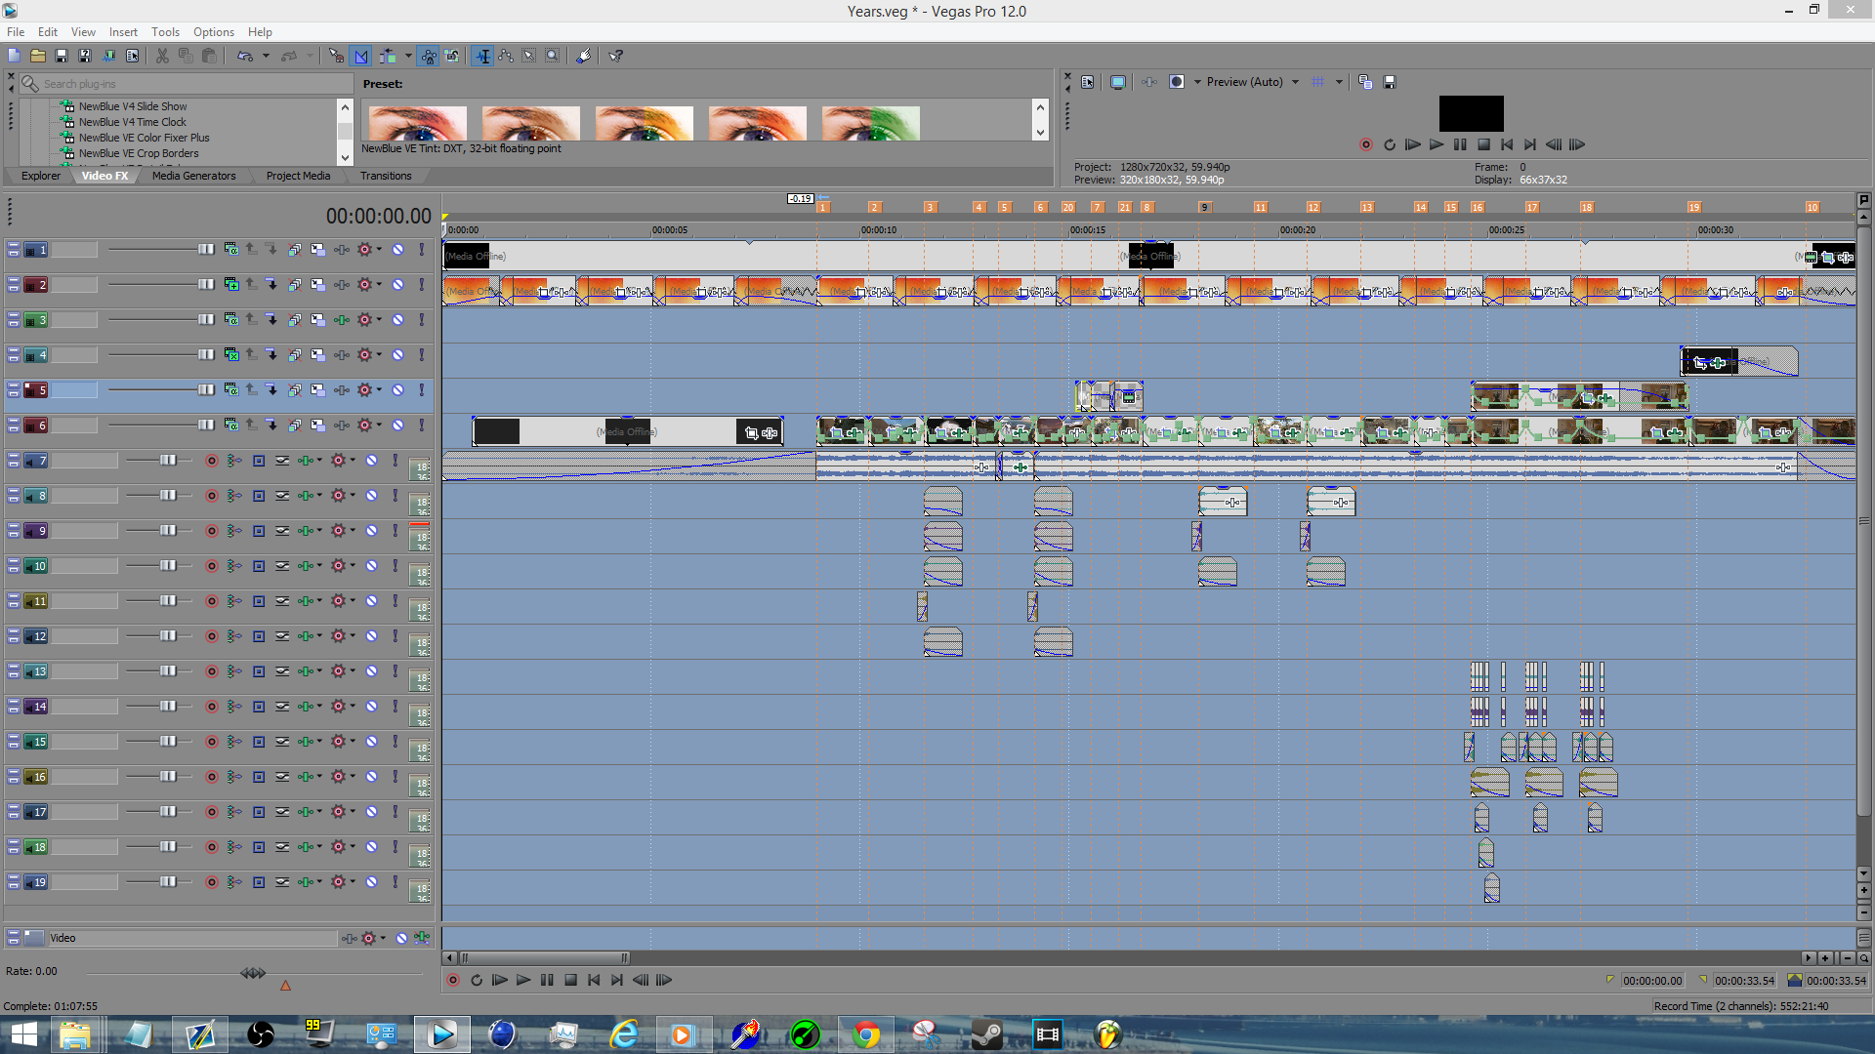Open the Preview (Auto) quality dropdown
1875x1054 pixels.
[1295, 82]
